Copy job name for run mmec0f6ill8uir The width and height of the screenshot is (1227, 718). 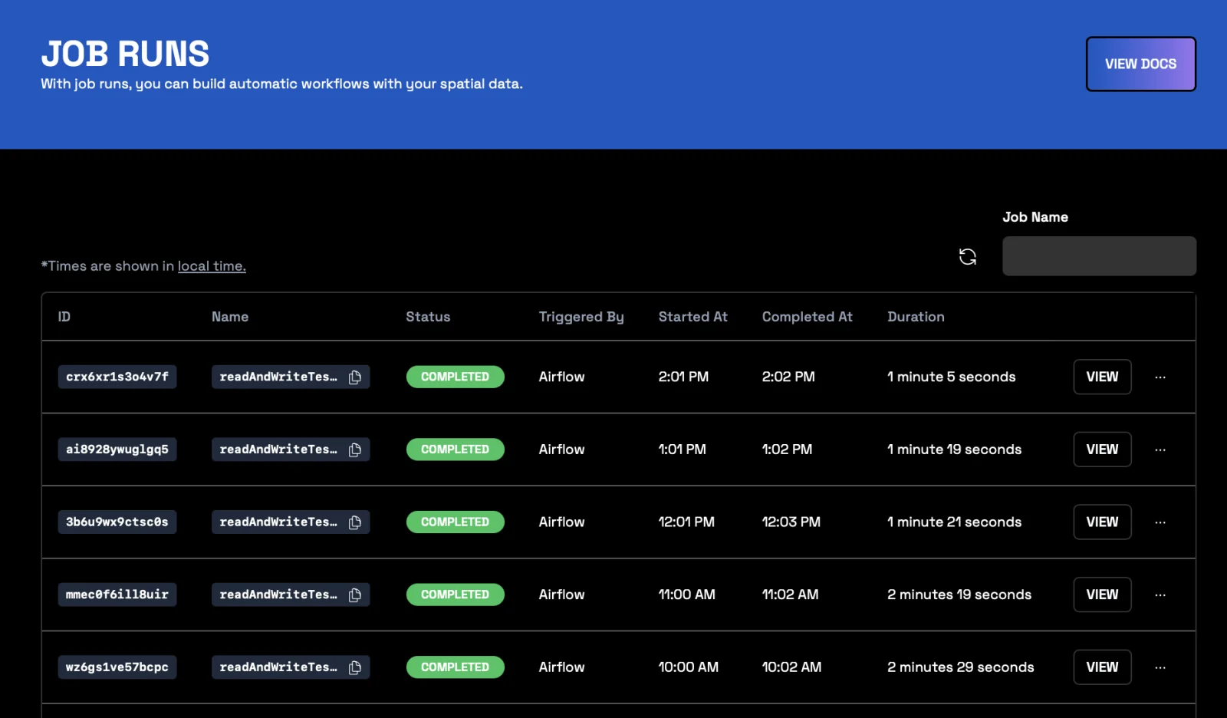pos(355,595)
